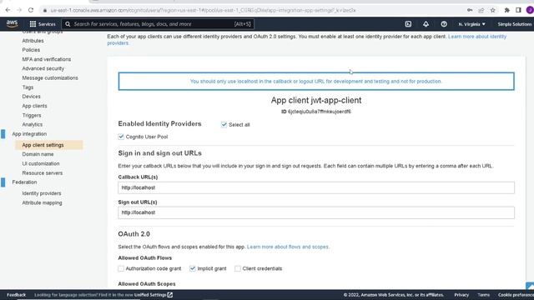
Task: Click the site lock icon in the address bar
Action: point(45,11)
